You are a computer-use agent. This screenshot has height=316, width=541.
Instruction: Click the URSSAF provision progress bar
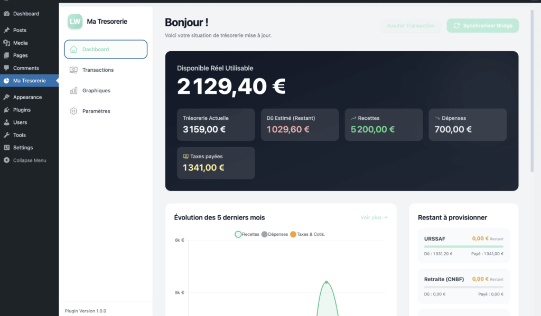point(463,246)
